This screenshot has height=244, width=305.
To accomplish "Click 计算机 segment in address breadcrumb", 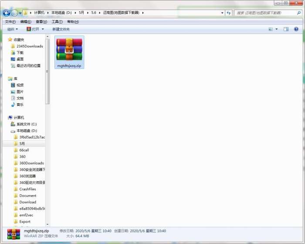I will (39, 13).
